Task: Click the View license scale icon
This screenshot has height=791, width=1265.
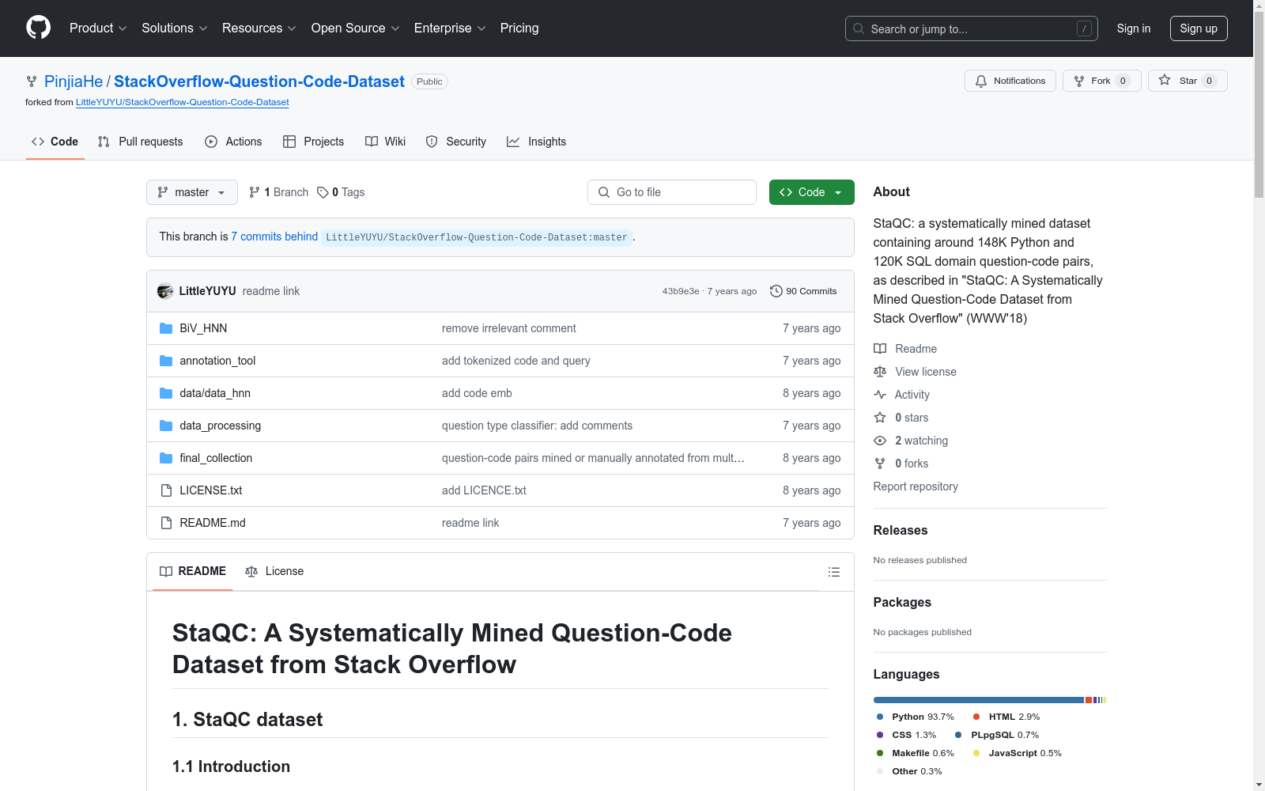Action: pyautogui.click(x=880, y=372)
